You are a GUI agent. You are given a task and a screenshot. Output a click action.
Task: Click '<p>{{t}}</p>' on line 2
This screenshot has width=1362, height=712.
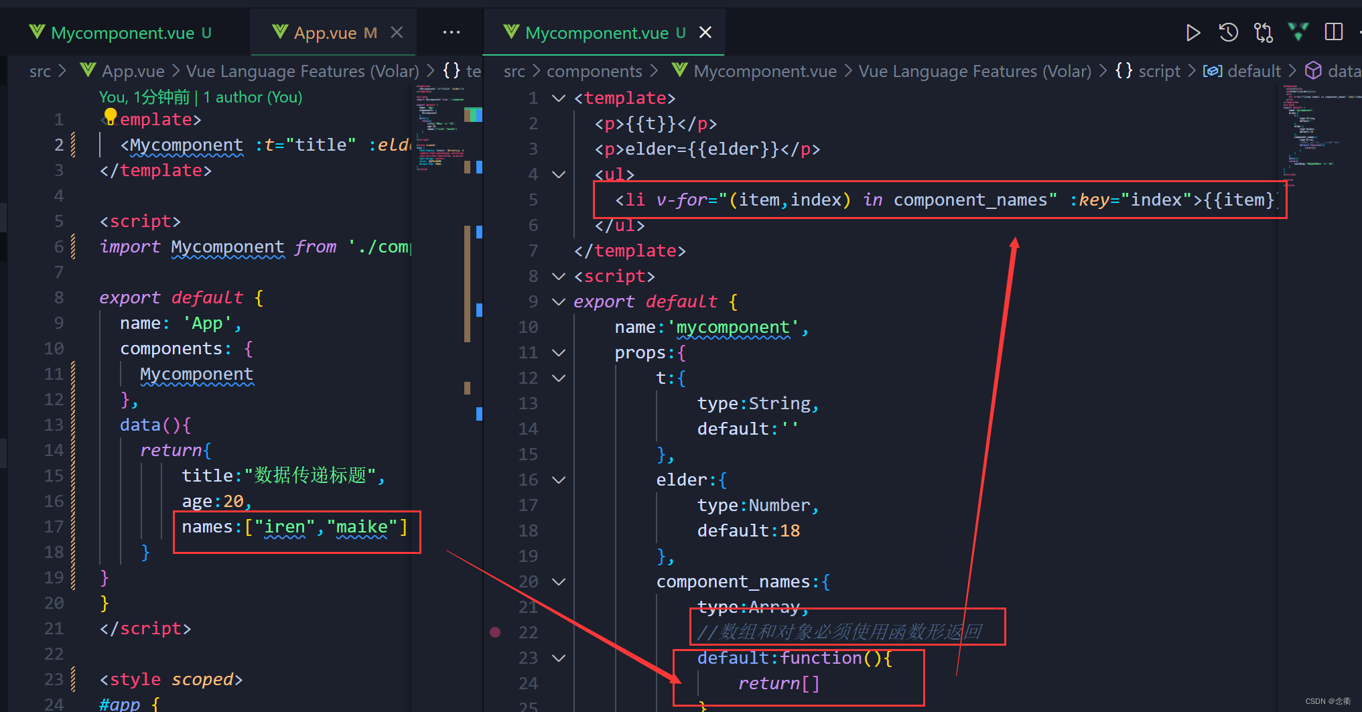(x=656, y=124)
